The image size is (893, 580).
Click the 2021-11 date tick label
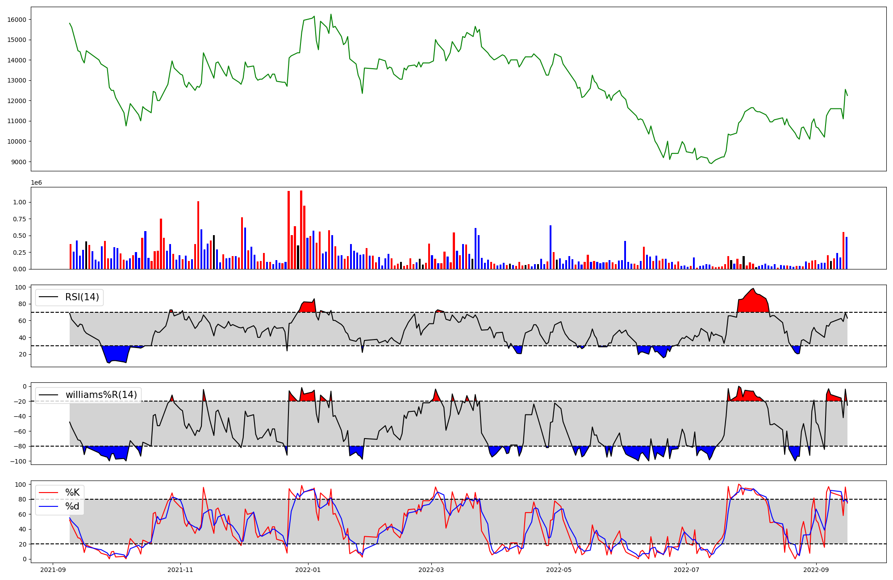(180, 570)
